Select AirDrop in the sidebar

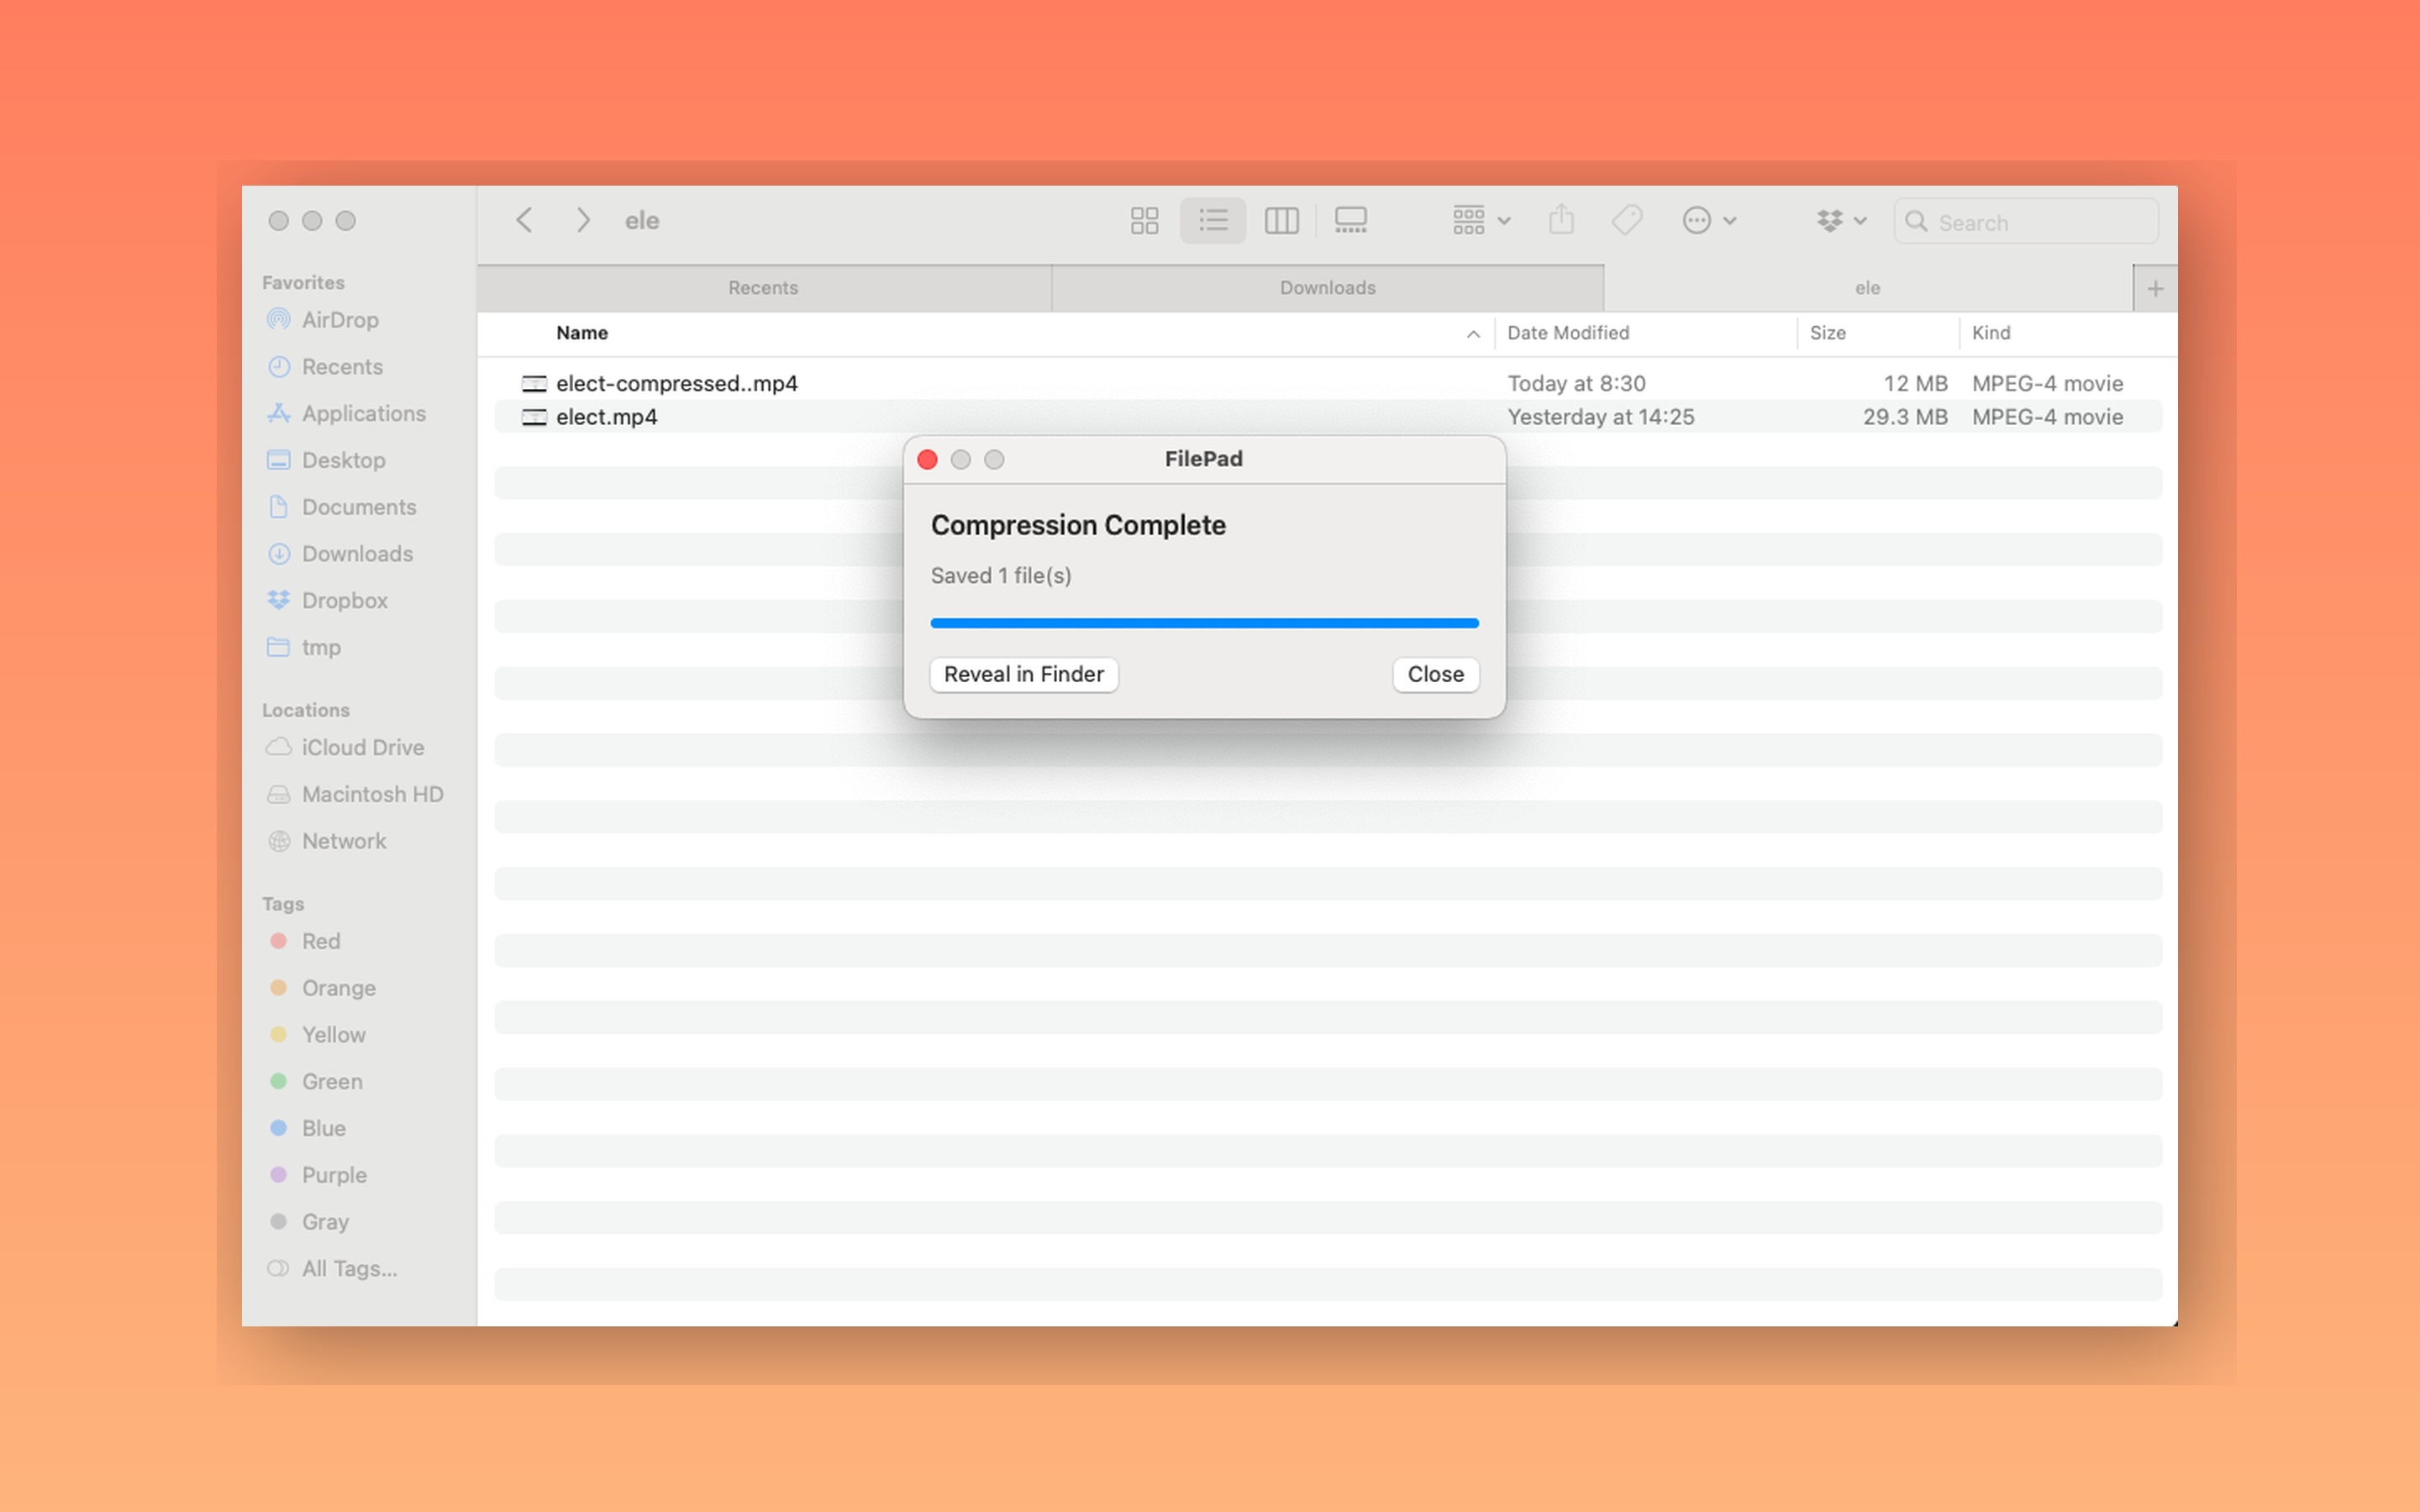pos(339,320)
